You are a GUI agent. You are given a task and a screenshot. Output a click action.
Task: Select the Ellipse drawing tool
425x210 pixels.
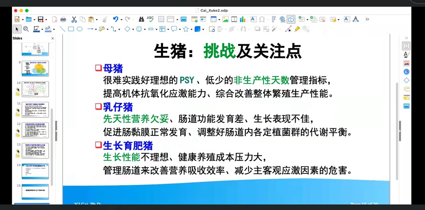[x=79, y=29]
